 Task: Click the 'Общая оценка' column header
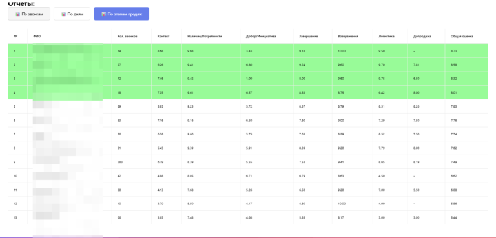tap(462, 37)
